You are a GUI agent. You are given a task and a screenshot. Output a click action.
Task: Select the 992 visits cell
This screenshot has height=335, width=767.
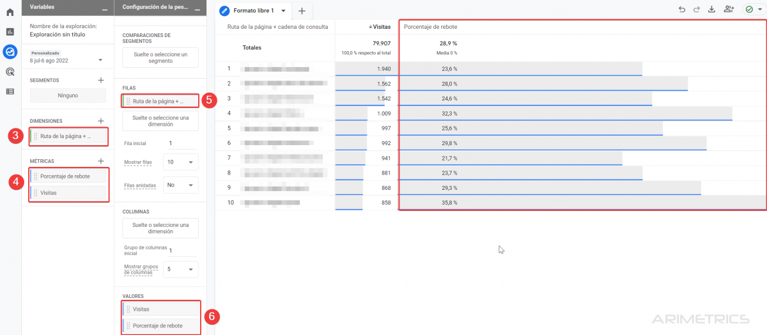point(367,143)
